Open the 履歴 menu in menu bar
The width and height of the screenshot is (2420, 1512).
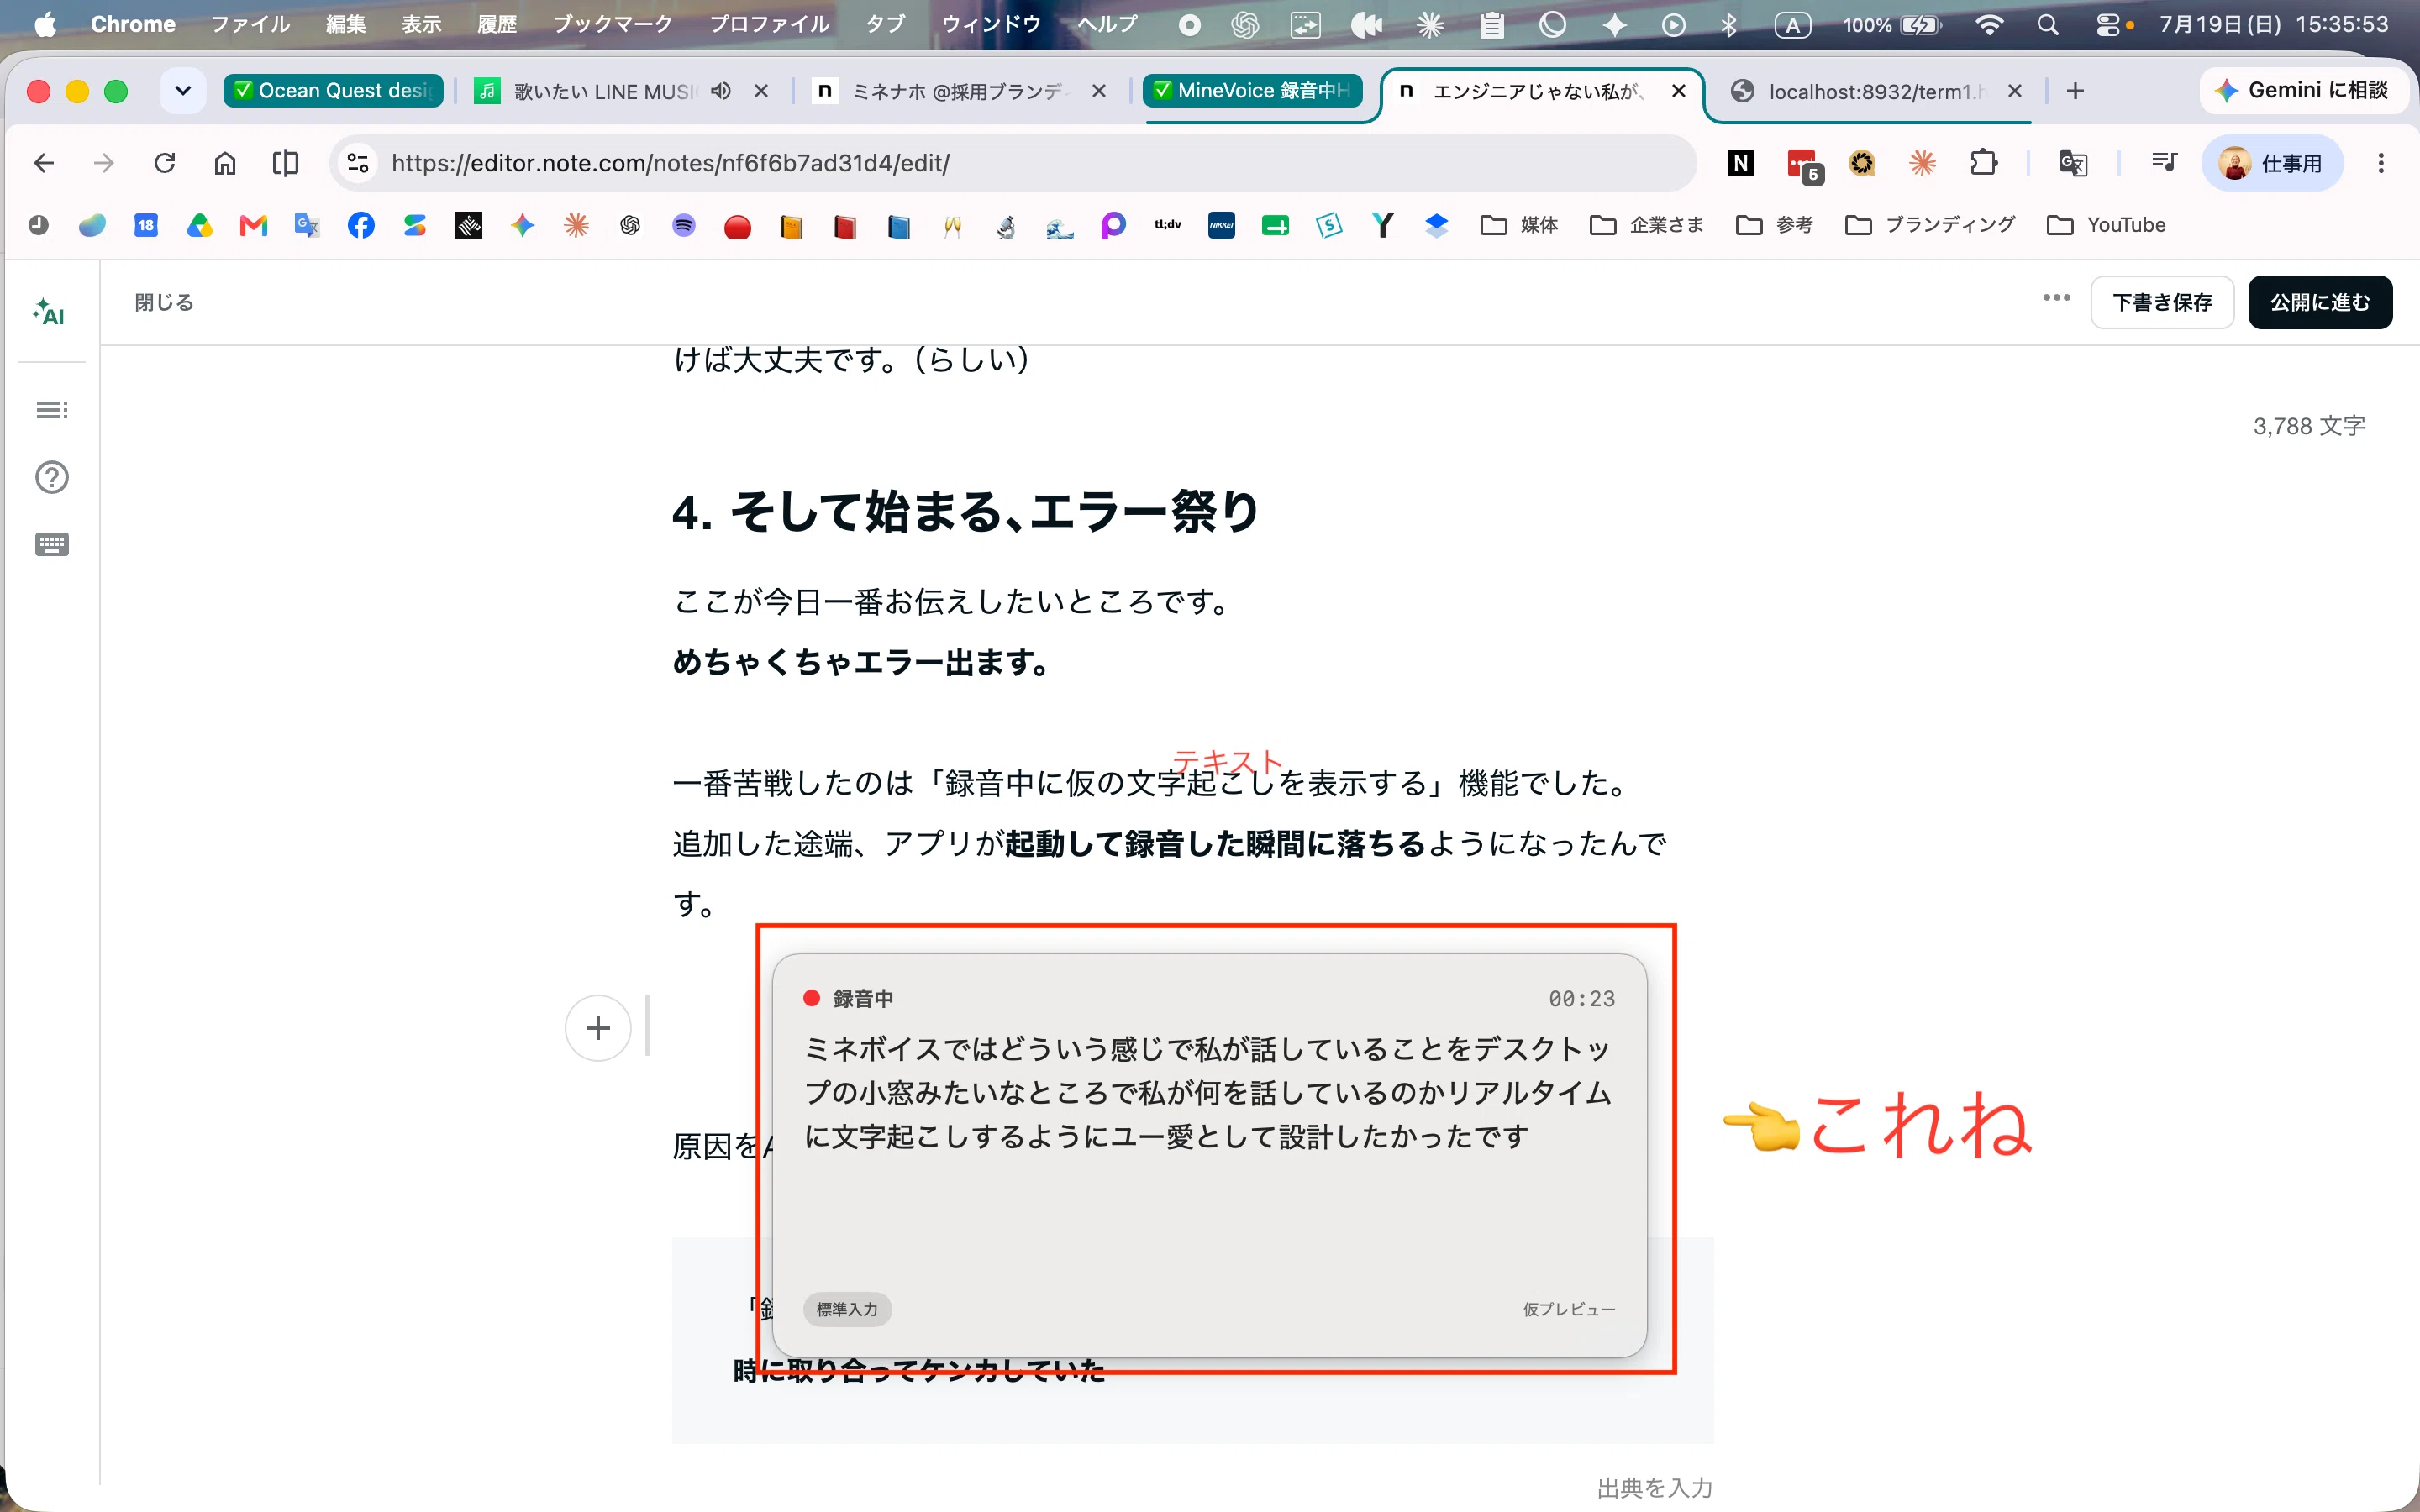pyautogui.click(x=497, y=24)
